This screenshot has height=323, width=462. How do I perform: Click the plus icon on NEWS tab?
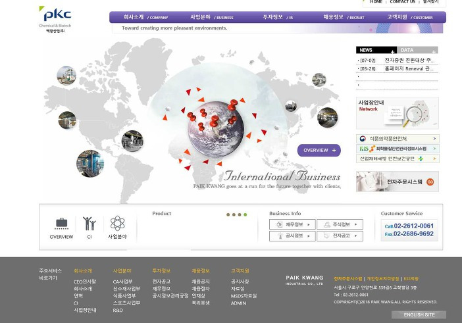pyautogui.click(x=392, y=52)
